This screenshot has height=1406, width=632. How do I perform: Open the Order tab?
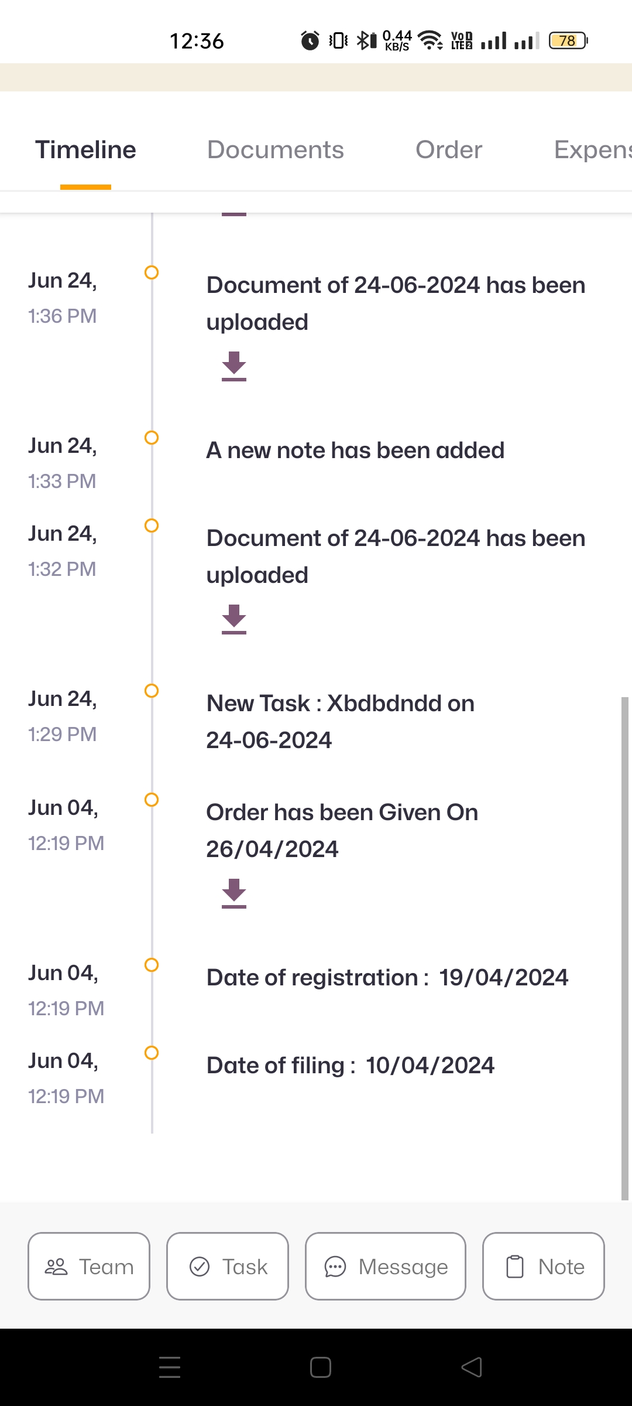(x=449, y=150)
